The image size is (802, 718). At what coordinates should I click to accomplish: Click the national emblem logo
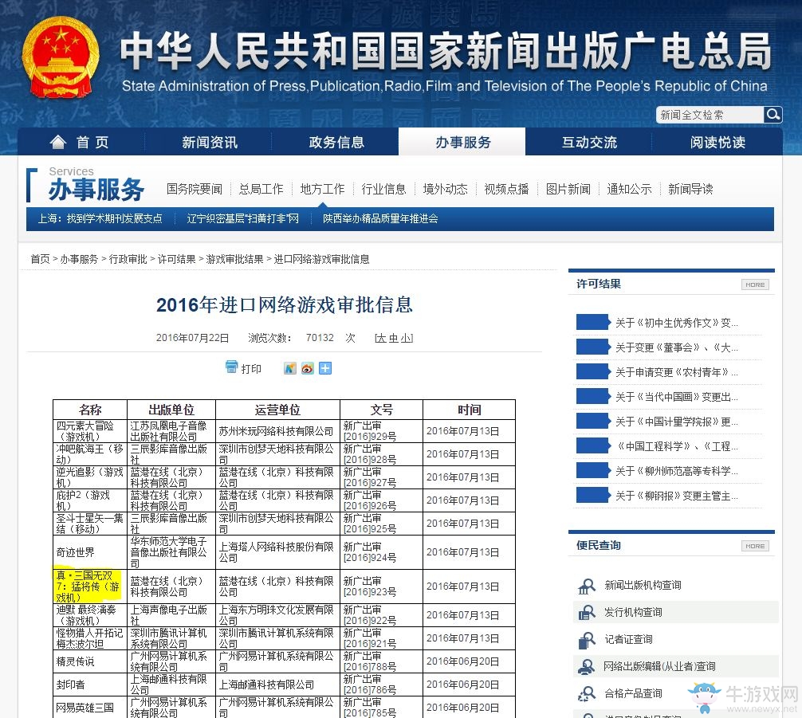(61, 58)
